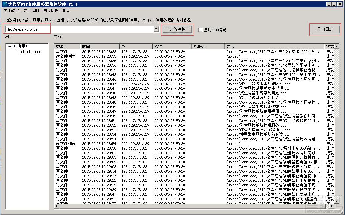345x215 pixels.
Task: Open the network adapter dropdown arrow
Action: (156, 29)
